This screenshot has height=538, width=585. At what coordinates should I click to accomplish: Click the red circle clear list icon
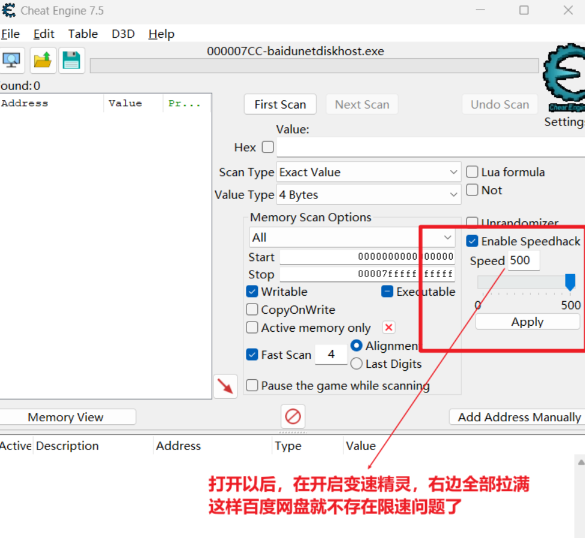pyautogui.click(x=293, y=416)
